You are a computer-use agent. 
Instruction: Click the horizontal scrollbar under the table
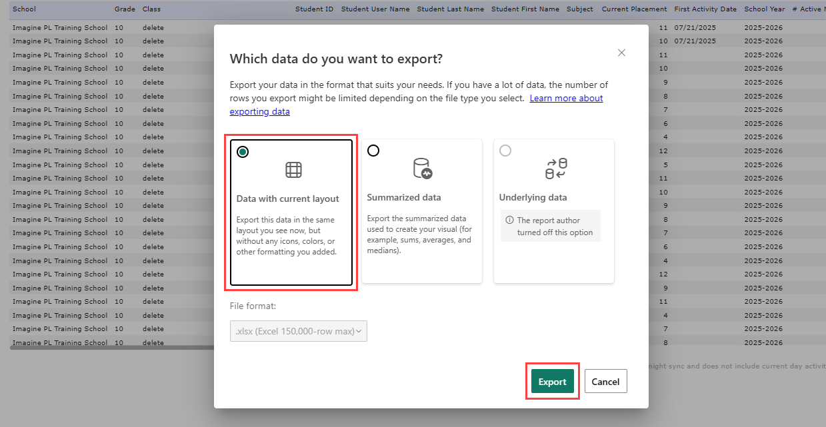(112, 347)
